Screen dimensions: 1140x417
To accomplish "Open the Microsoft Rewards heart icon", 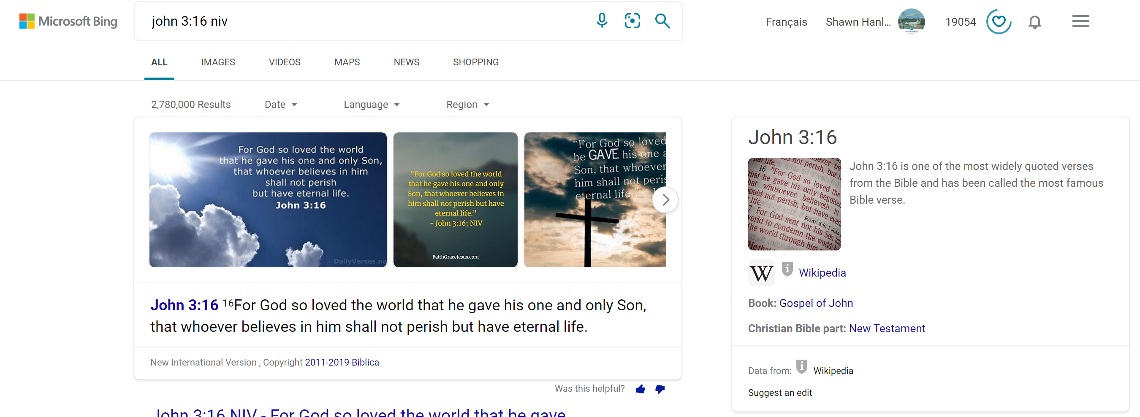I will (x=999, y=21).
